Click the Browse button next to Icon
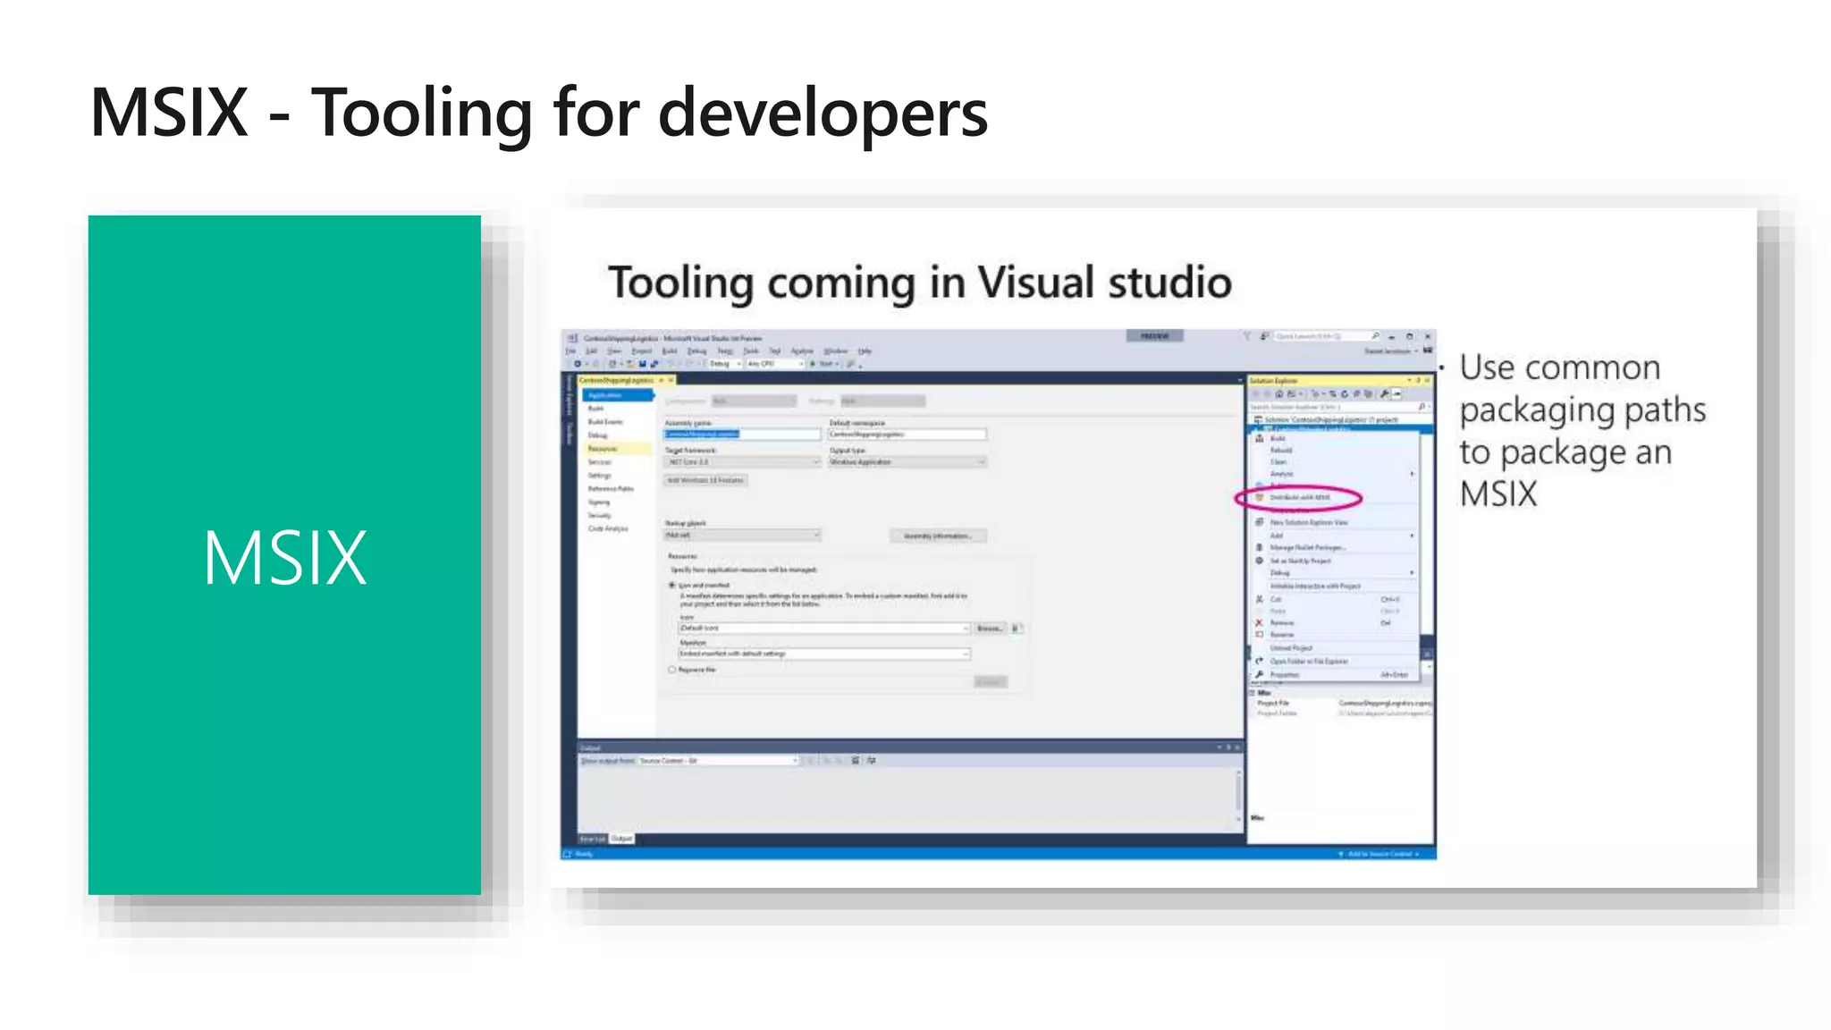 coord(990,629)
